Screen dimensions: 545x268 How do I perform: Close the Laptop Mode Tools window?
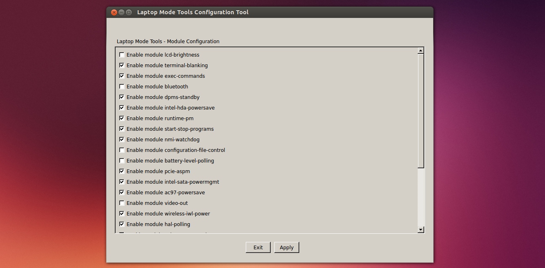(114, 12)
